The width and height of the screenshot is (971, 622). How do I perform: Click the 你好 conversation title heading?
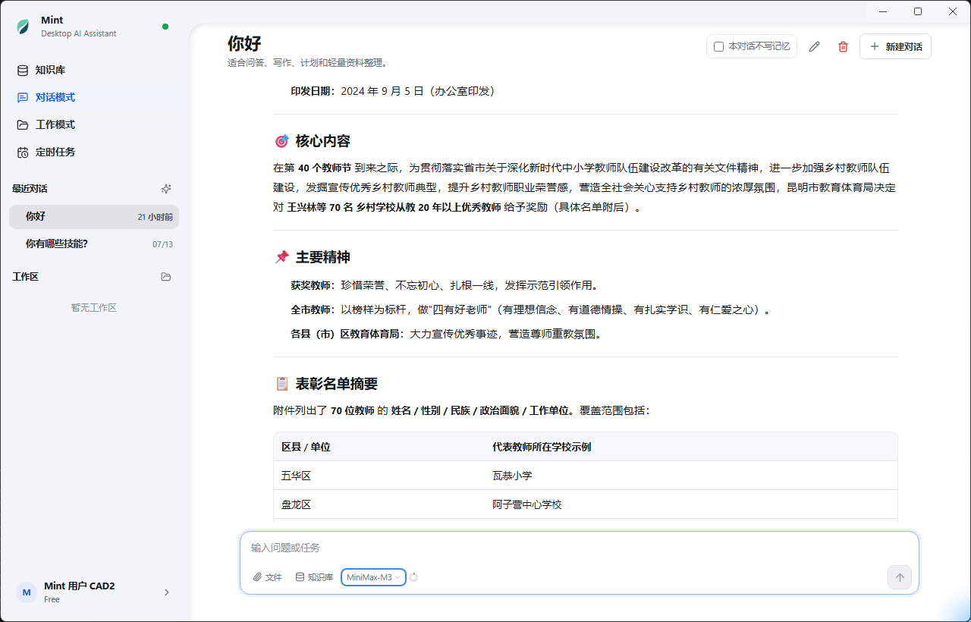[244, 43]
